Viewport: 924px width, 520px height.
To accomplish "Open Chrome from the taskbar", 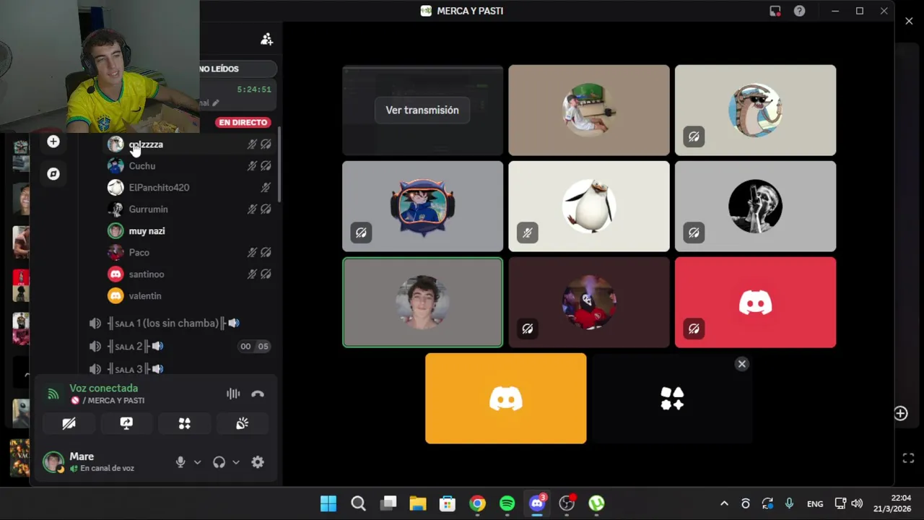I will click(x=477, y=503).
